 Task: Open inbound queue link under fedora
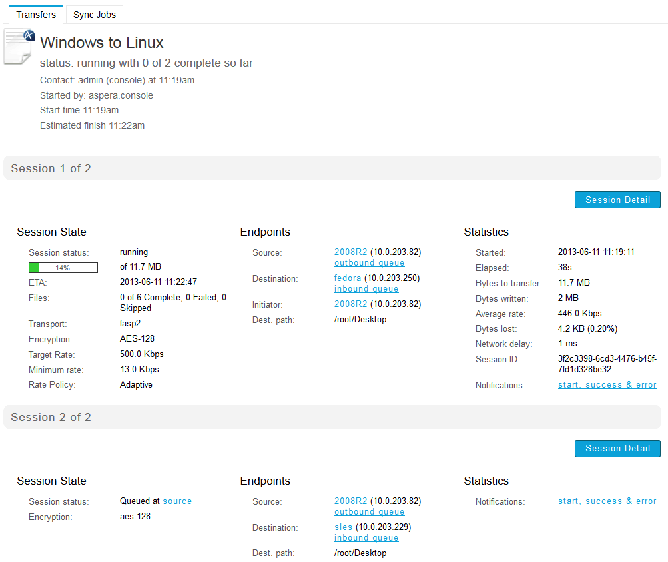point(366,289)
